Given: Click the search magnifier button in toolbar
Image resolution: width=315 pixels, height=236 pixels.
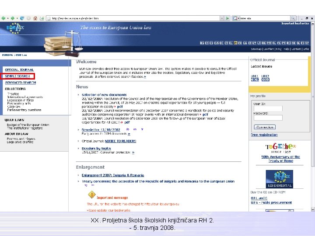Looking at the screenshot, I should click(x=293, y=18).
